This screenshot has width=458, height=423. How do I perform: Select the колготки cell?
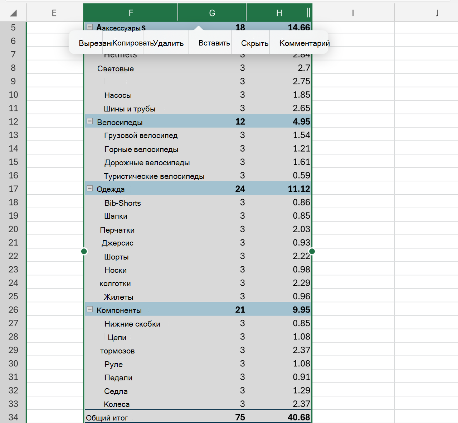(x=131, y=283)
